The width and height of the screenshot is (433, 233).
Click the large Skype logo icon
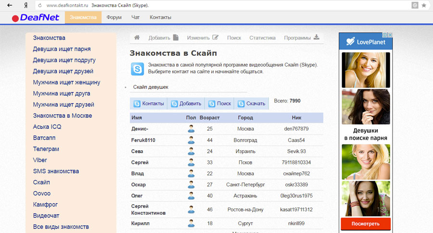click(x=137, y=68)
